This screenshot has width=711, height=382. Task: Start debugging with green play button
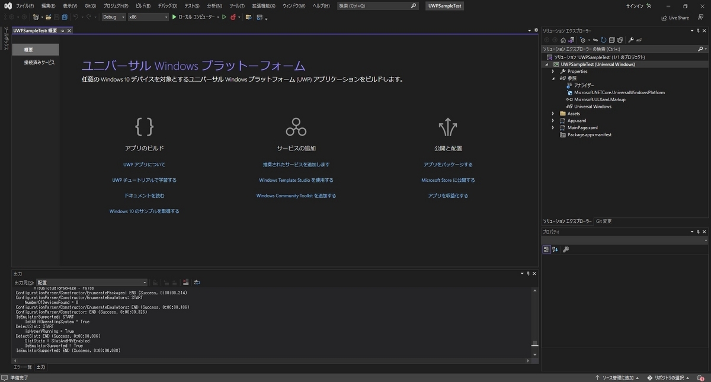(174, 17)
